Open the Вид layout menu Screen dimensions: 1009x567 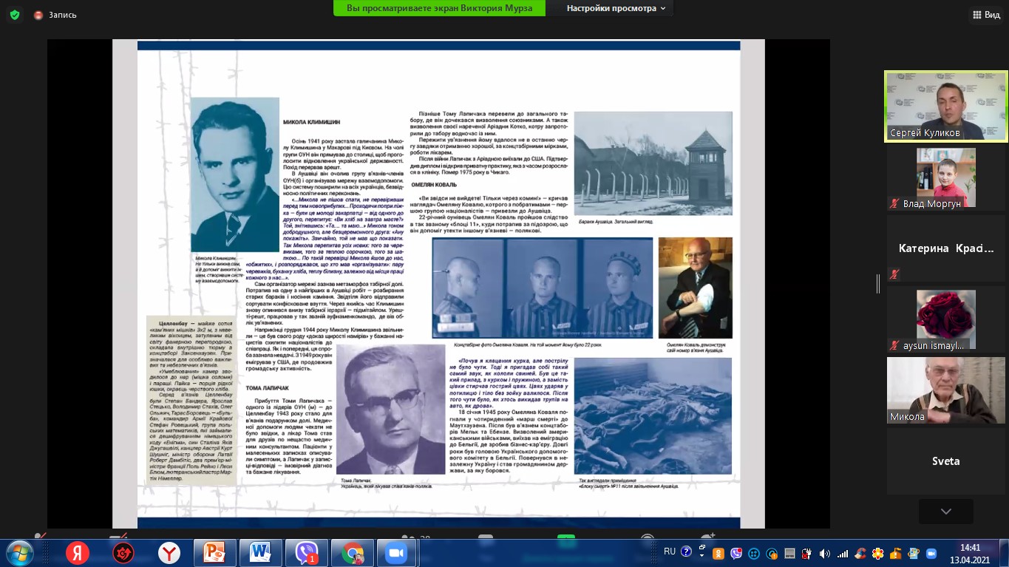[x=986, y=15]
